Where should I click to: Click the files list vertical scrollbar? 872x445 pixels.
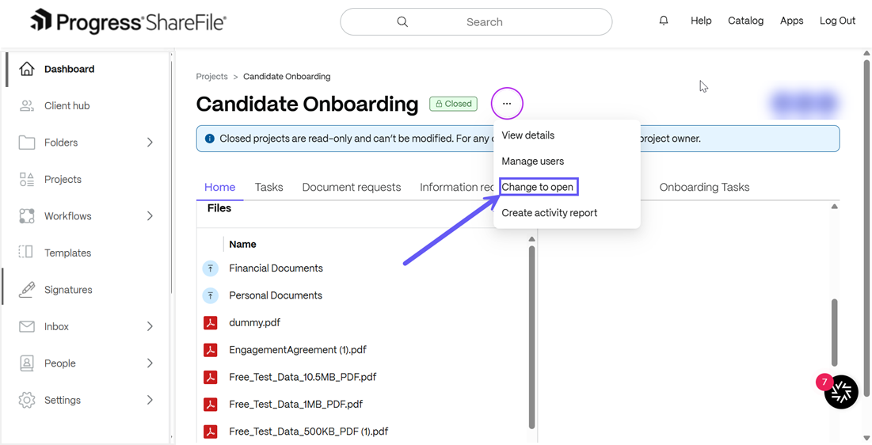pyautogui.click(x=531, y=337)
